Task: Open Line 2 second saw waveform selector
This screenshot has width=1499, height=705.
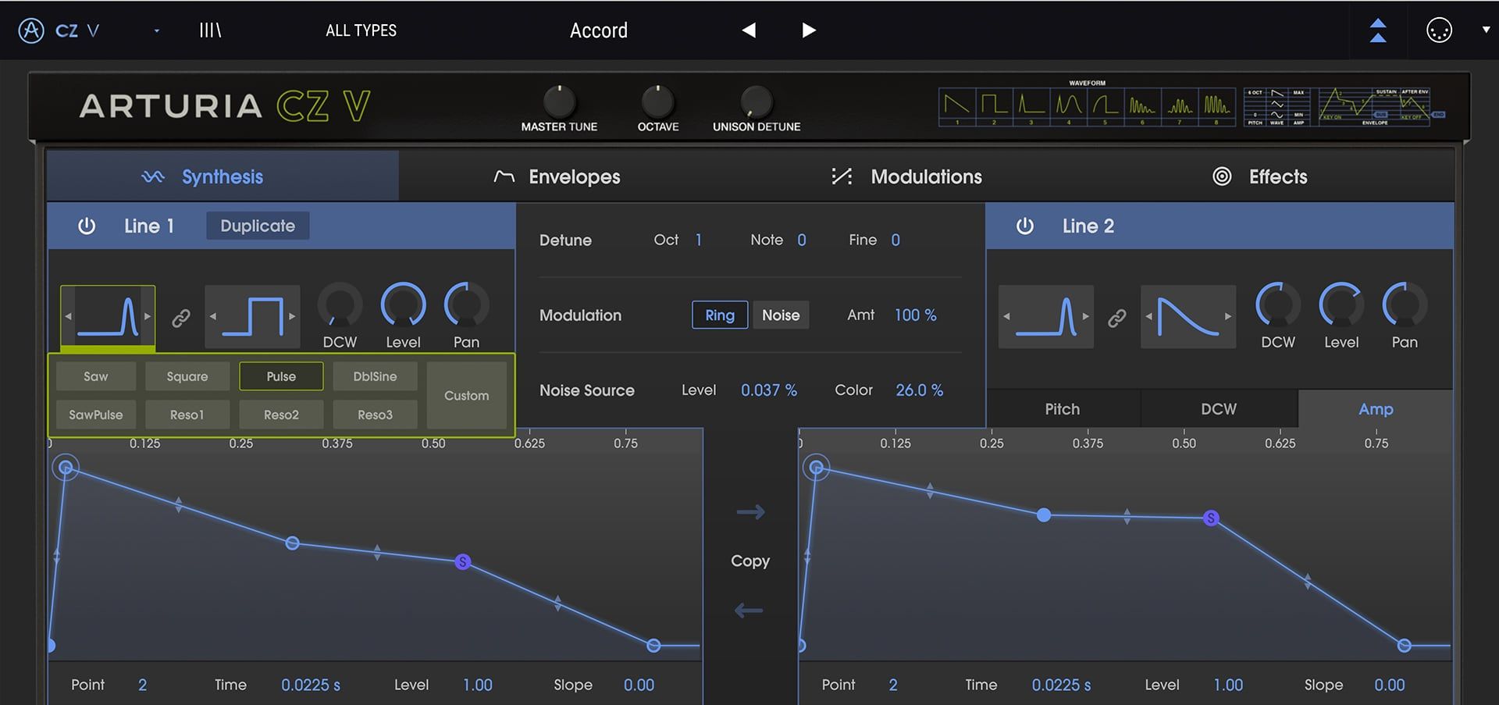Action: (x=1188, y=316)
